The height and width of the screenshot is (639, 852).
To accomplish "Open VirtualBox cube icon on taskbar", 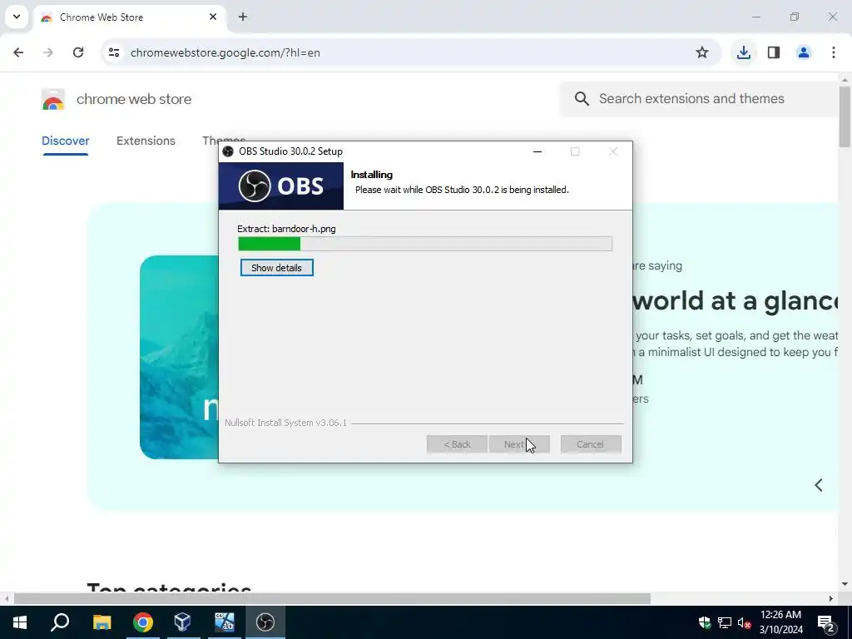I will pos(183,622).
